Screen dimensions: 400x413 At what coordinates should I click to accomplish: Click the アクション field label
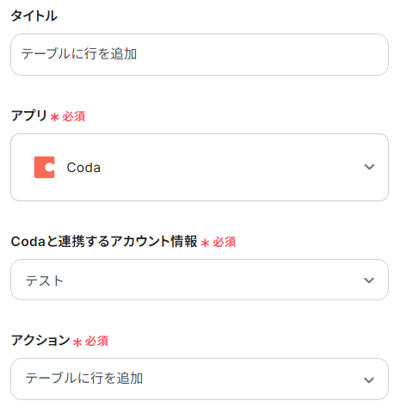(x=40, y=341)
